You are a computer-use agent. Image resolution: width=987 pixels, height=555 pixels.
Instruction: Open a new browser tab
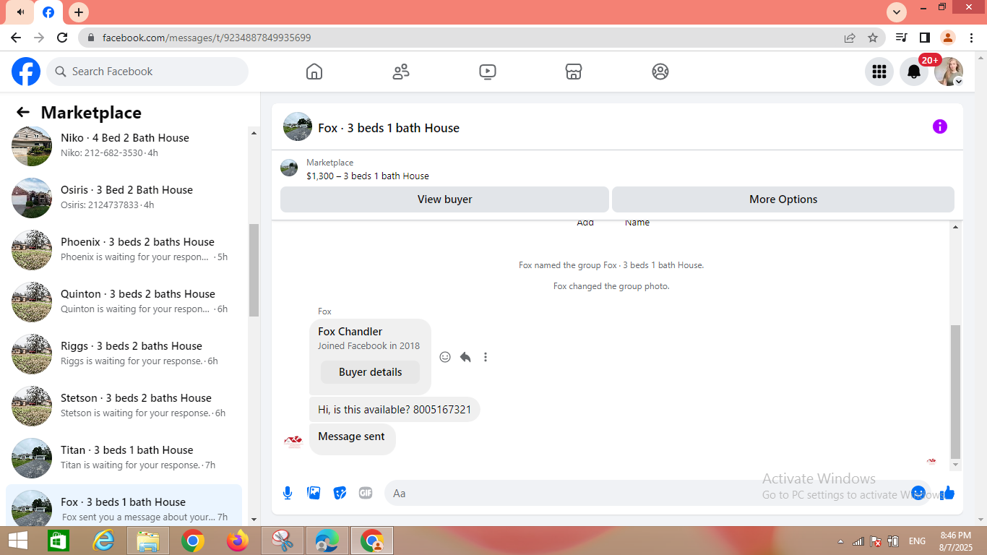coord(79,12)
